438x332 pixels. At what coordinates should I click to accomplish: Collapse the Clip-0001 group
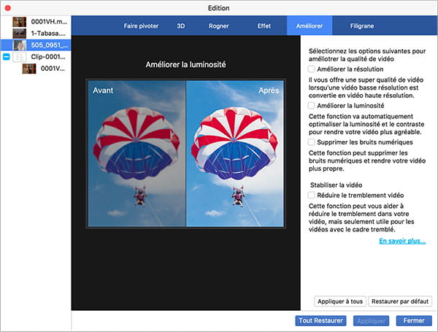[x=7, y=57]
